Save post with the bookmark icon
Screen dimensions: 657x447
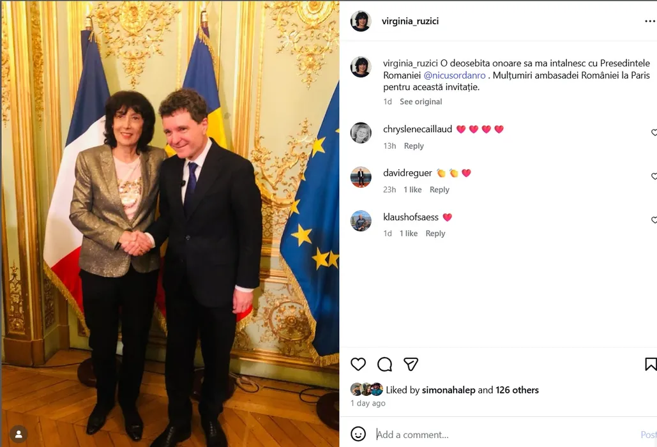tap(651, 364)
